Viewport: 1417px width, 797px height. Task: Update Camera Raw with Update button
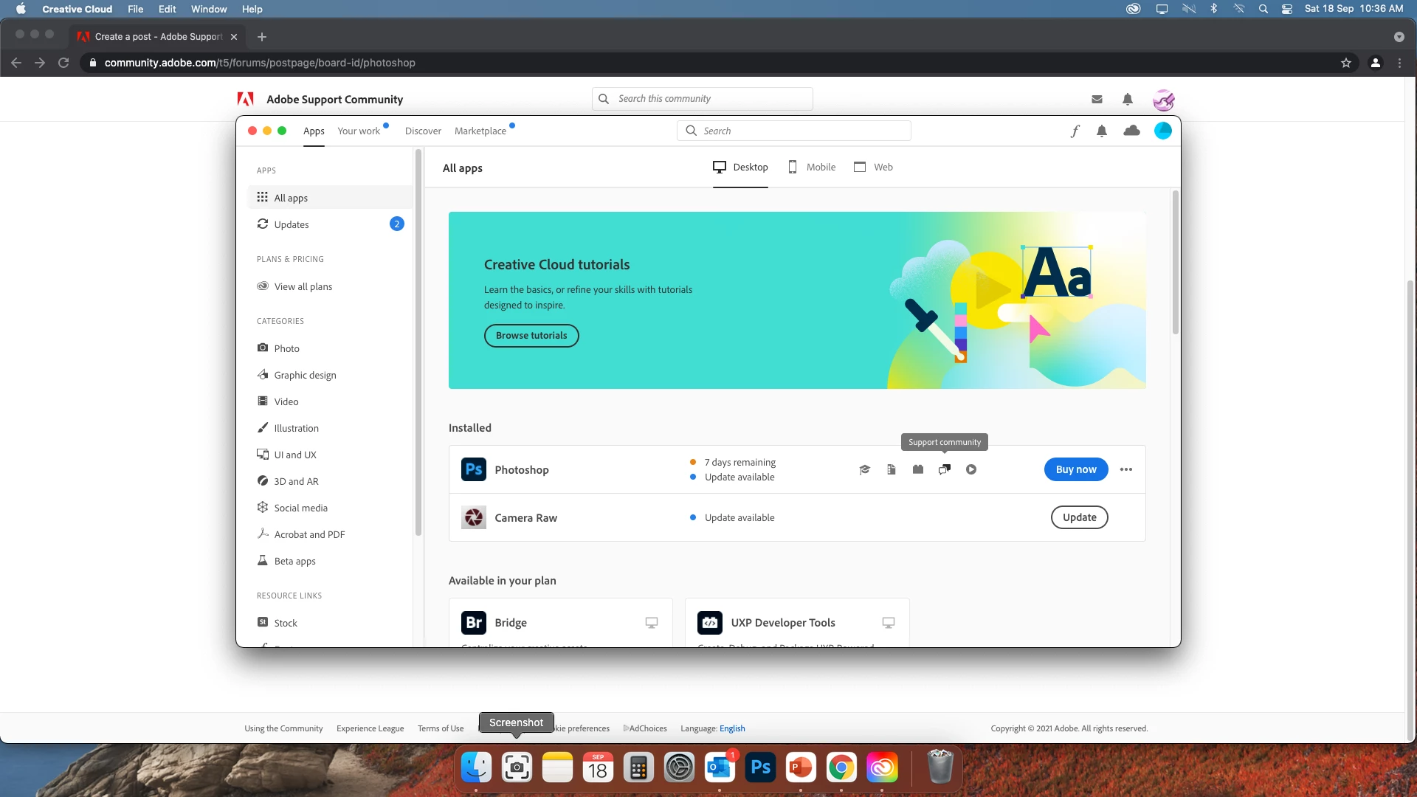[1079, 517]
